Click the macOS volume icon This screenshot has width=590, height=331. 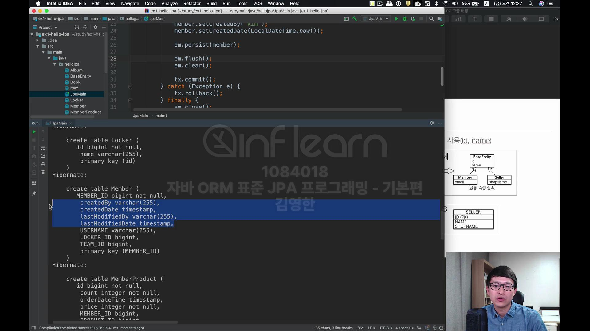[455, 3]
